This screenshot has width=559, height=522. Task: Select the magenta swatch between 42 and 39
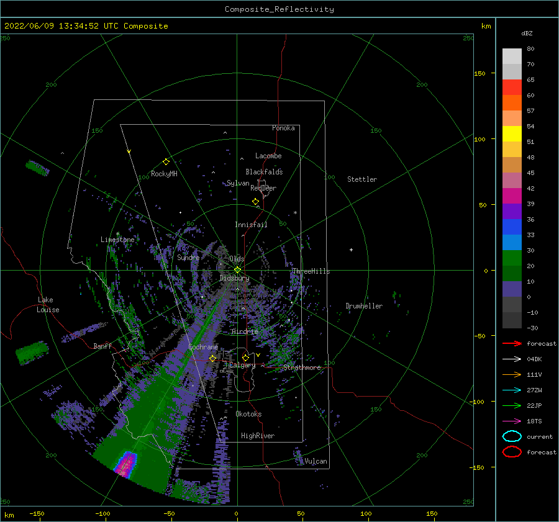pyautogui.click(x=512, y=196)
